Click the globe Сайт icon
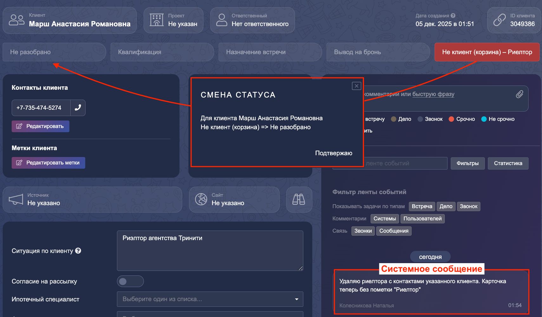 (201, 199)
